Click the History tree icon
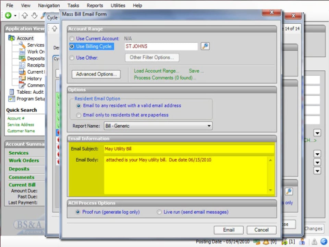This screenshot has width=329, height=247. 22,78
